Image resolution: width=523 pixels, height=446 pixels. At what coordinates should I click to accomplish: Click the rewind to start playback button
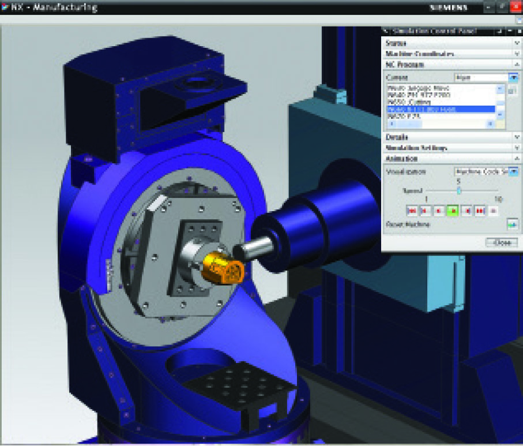[x=411, y=211]
